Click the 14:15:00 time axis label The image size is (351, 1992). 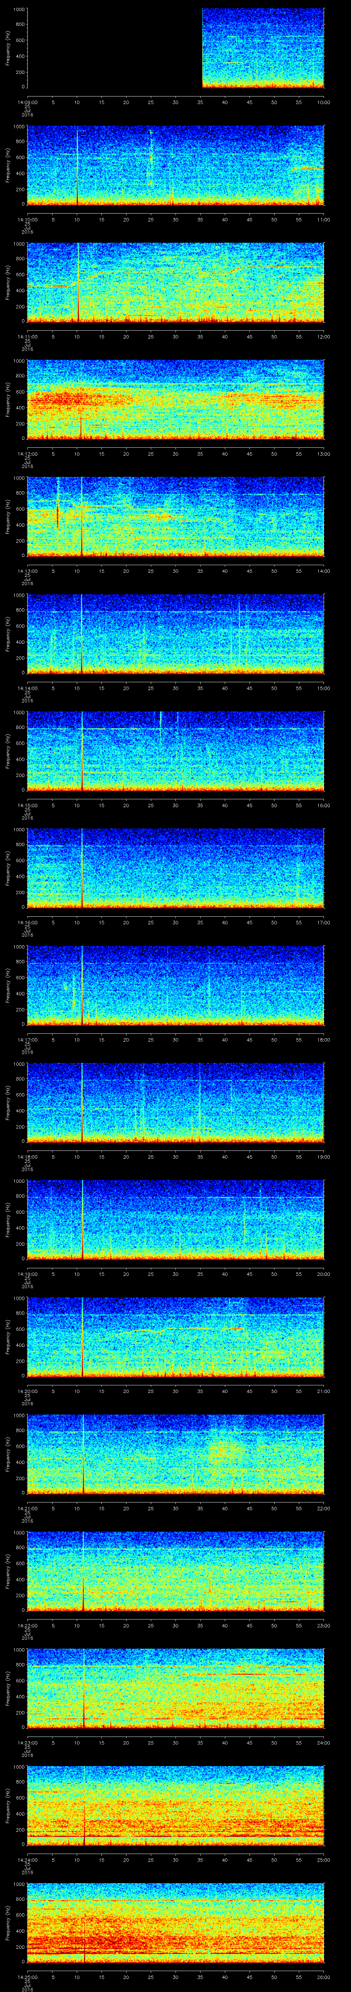(x=27, y=805)
